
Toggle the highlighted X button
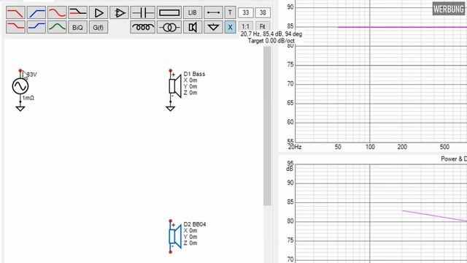click(x=230, y=27)
